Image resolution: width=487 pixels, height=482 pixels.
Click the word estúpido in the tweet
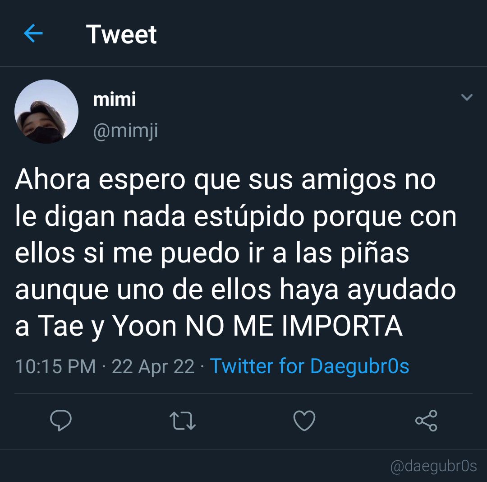coord(249,216)
